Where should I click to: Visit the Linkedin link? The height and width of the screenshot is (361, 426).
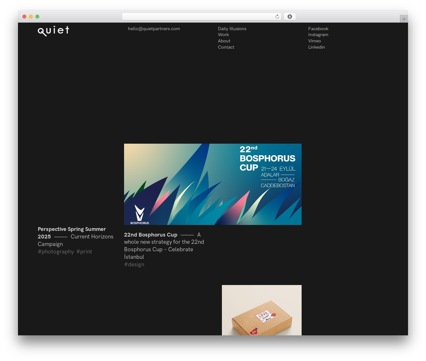coord(317,47)
